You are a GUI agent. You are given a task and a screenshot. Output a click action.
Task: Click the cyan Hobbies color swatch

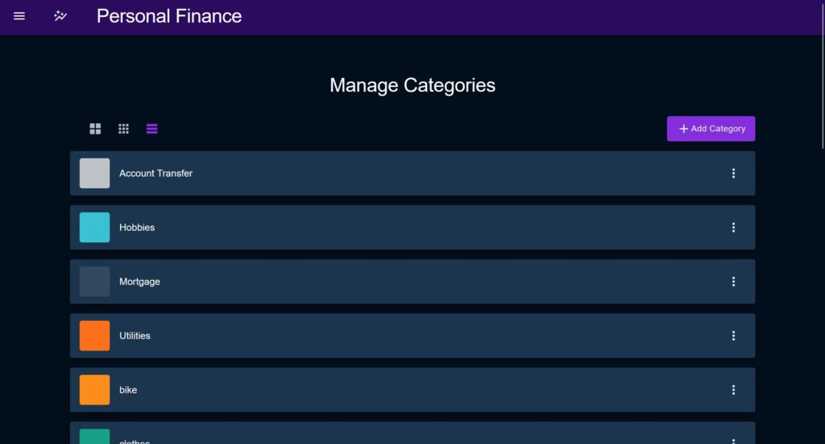95,228
